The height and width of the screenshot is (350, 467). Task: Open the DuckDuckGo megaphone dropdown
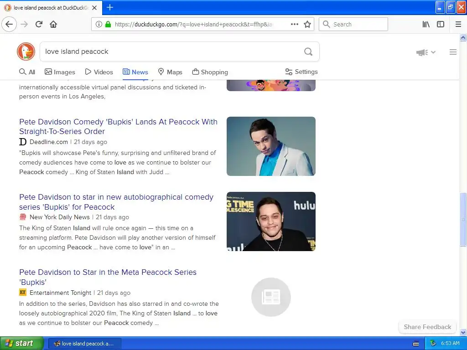point(425,52)
